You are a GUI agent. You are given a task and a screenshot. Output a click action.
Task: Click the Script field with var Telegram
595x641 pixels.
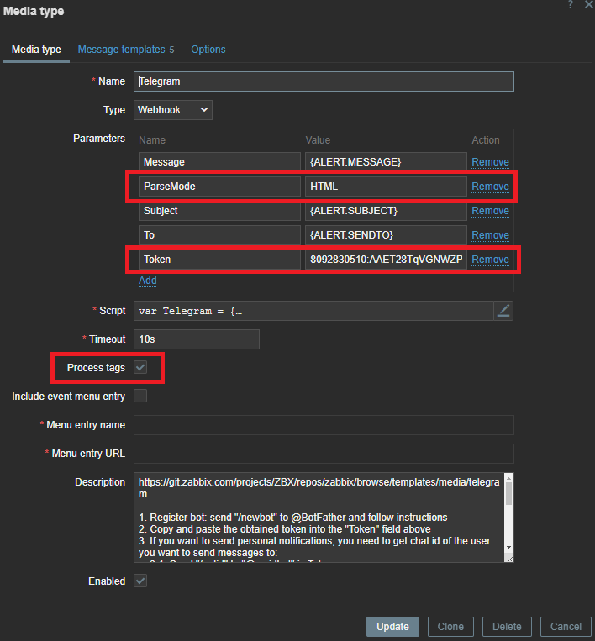tap(313, 311)
